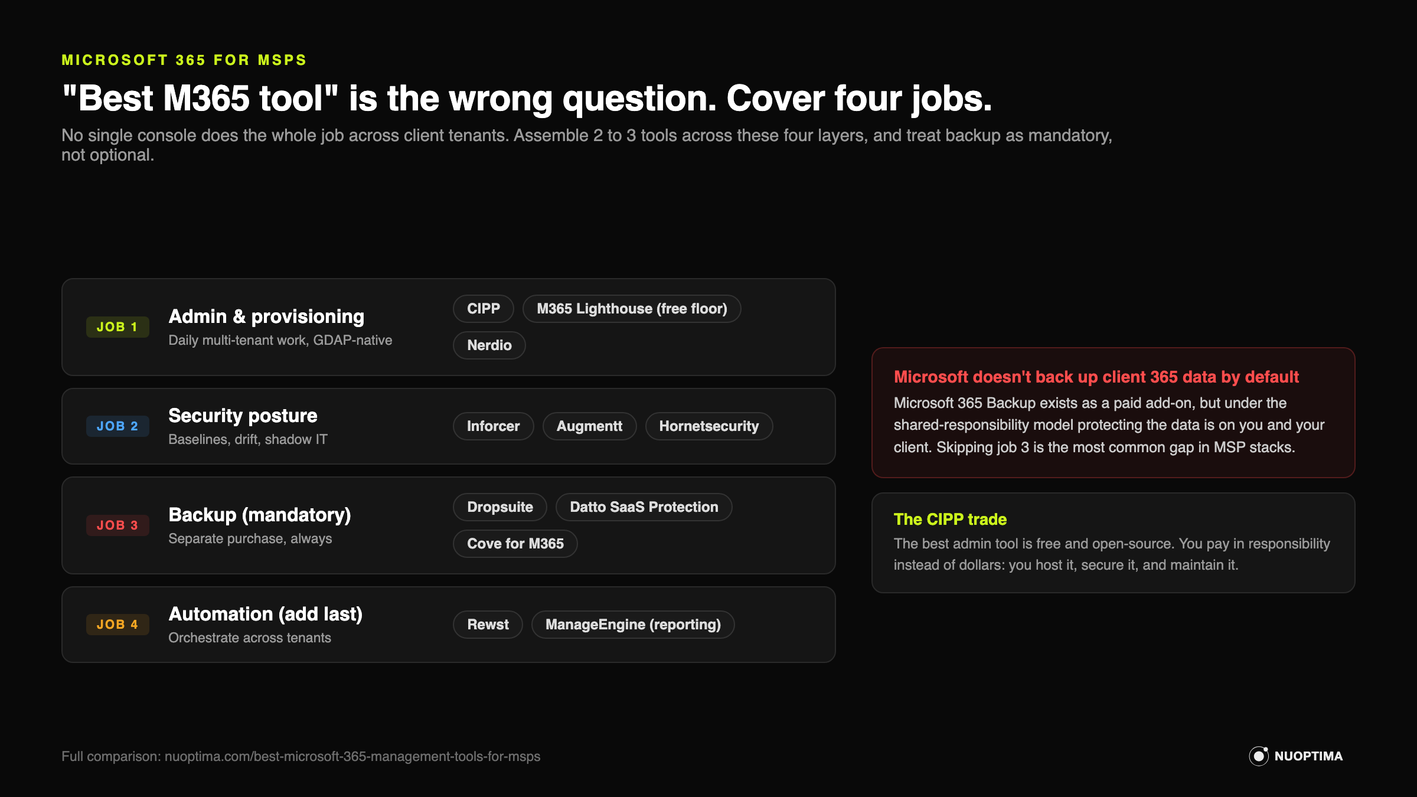
Task: Click the blue "JOB 2" badge
Action: coord(117,426)
